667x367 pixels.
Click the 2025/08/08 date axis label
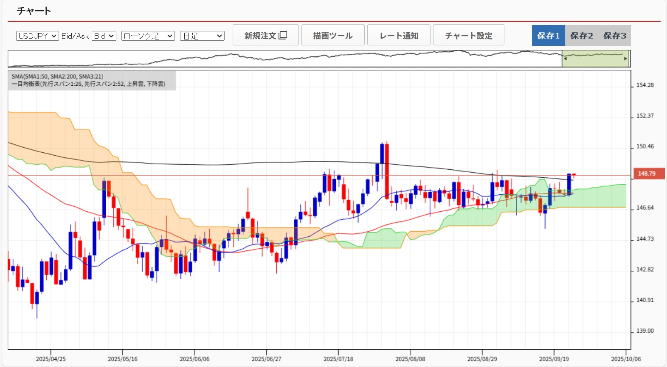point(410,359)
